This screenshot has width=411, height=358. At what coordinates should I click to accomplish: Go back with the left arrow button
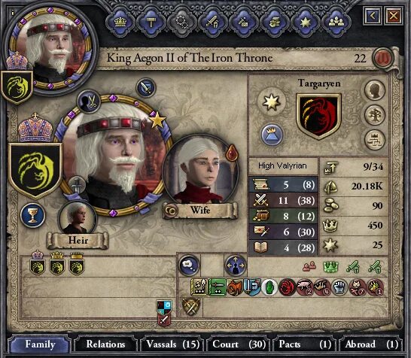[373, 16]
